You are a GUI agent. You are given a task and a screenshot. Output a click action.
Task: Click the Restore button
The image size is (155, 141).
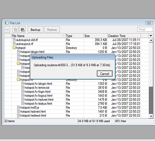point(52,30)
